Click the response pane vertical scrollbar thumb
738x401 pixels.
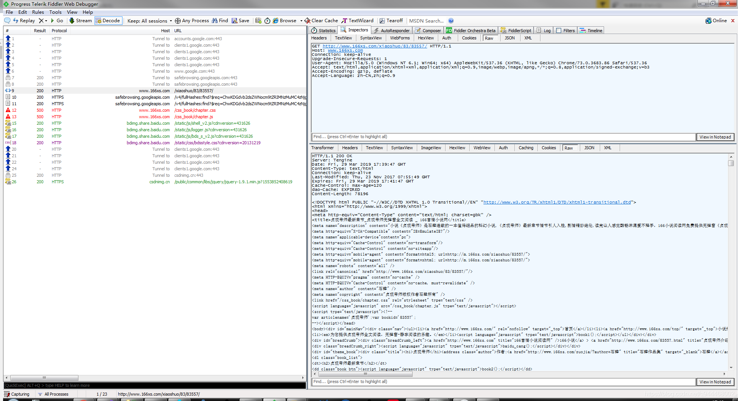tap(731, 163)
